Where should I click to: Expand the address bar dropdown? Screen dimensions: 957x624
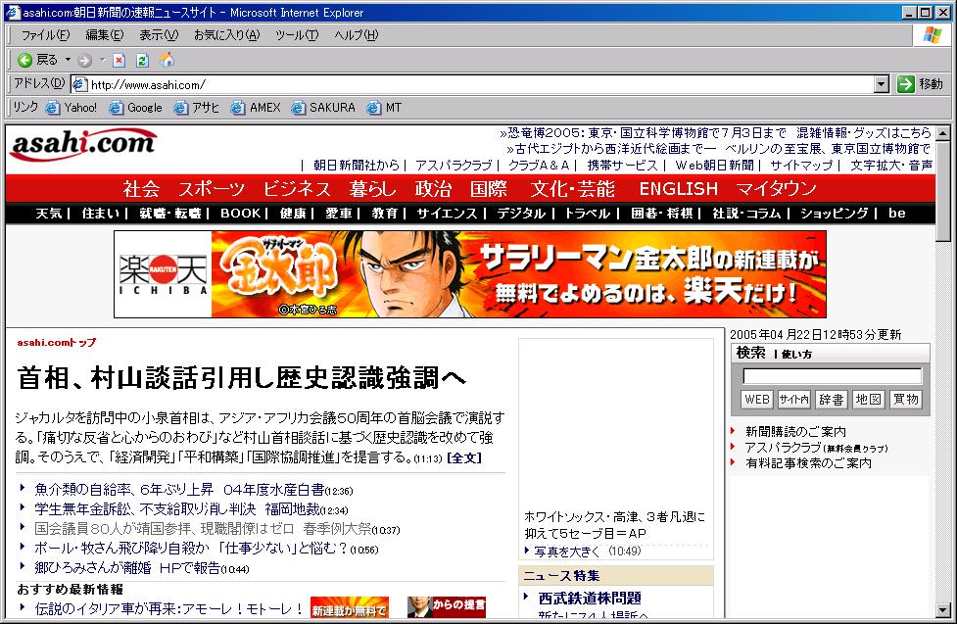tap(881, 84)
